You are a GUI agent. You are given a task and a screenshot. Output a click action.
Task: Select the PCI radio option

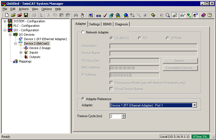pos(140,38)
